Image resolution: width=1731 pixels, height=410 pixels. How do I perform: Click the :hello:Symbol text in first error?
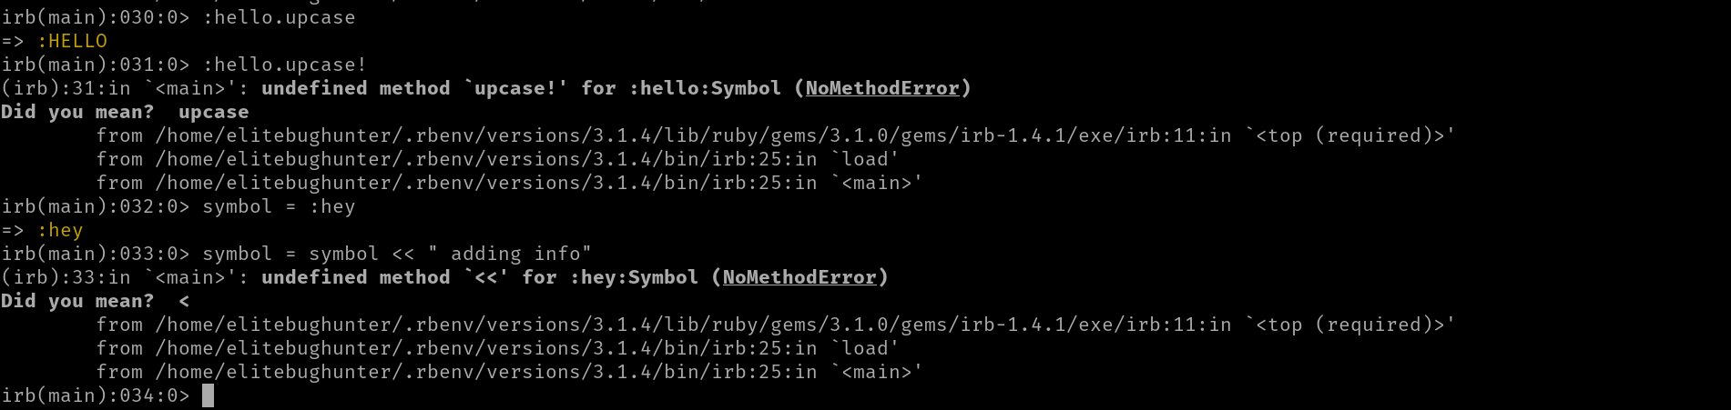pos(705,88)
